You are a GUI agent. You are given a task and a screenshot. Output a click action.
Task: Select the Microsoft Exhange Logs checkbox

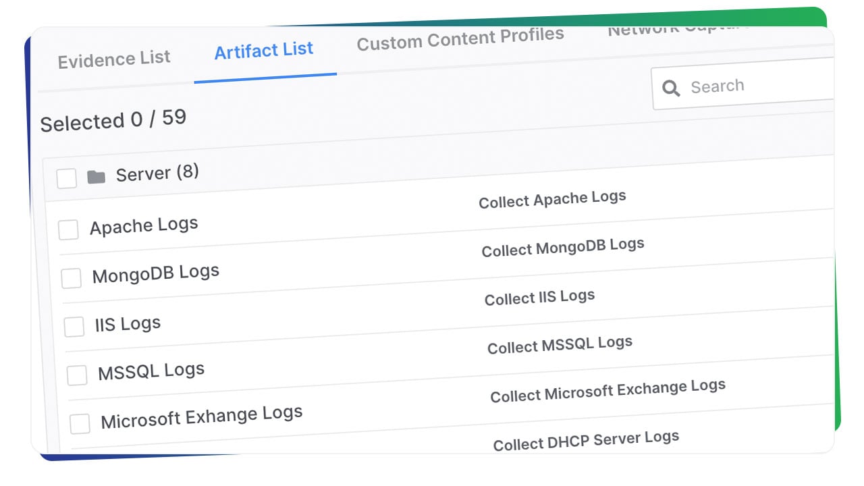[x=80, y=423]
